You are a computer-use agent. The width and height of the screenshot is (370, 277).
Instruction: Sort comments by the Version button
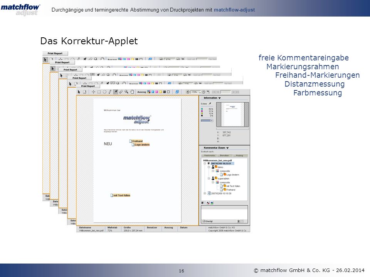209,155
